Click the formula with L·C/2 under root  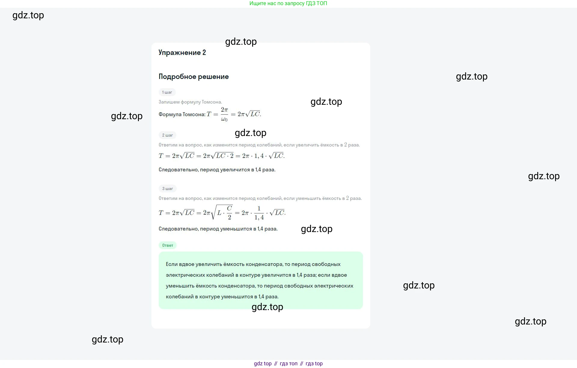coord(222,213)
